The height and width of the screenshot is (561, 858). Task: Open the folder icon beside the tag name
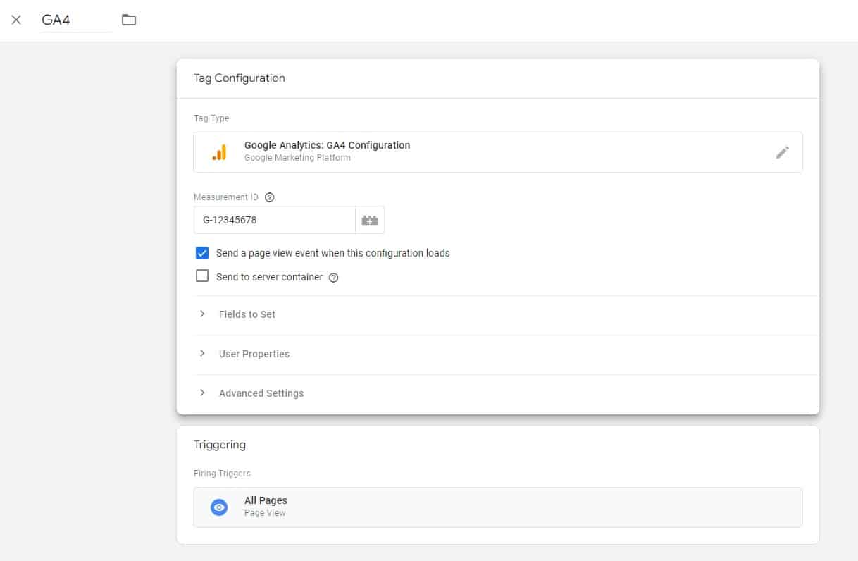click(x=128, y=20)
